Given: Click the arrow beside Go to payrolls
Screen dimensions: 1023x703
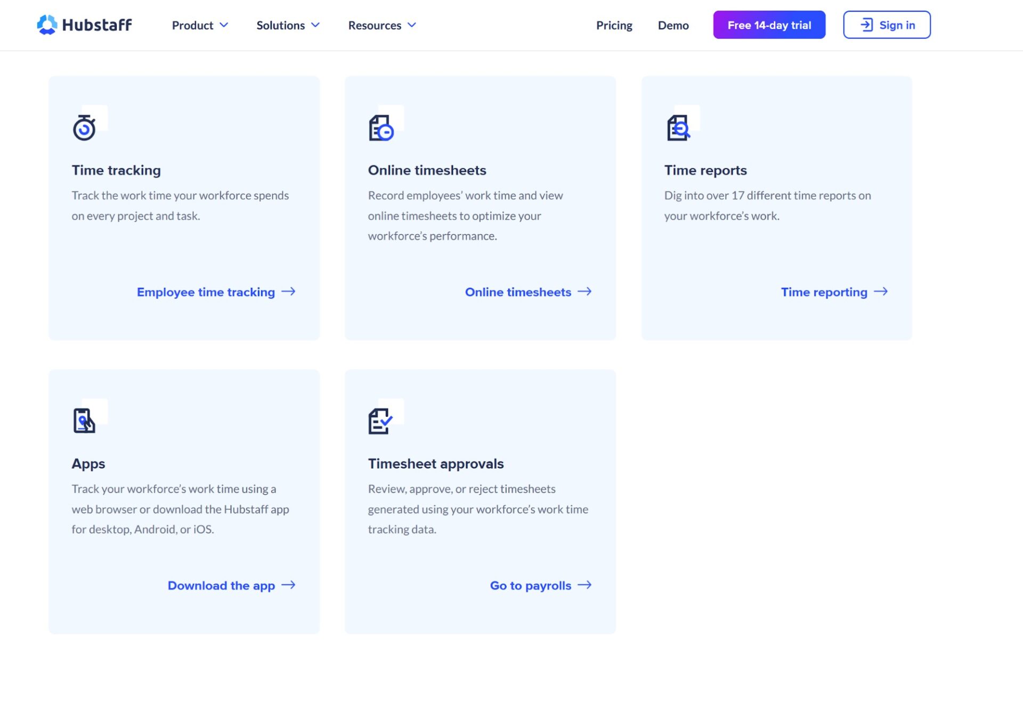Looking at the screenshot, I should click(585, 585).
